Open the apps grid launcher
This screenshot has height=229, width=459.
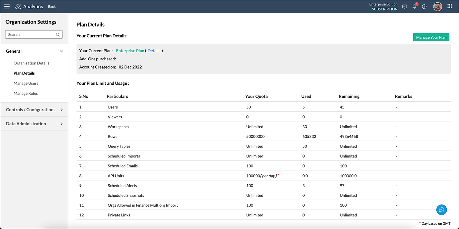[450, 6]
